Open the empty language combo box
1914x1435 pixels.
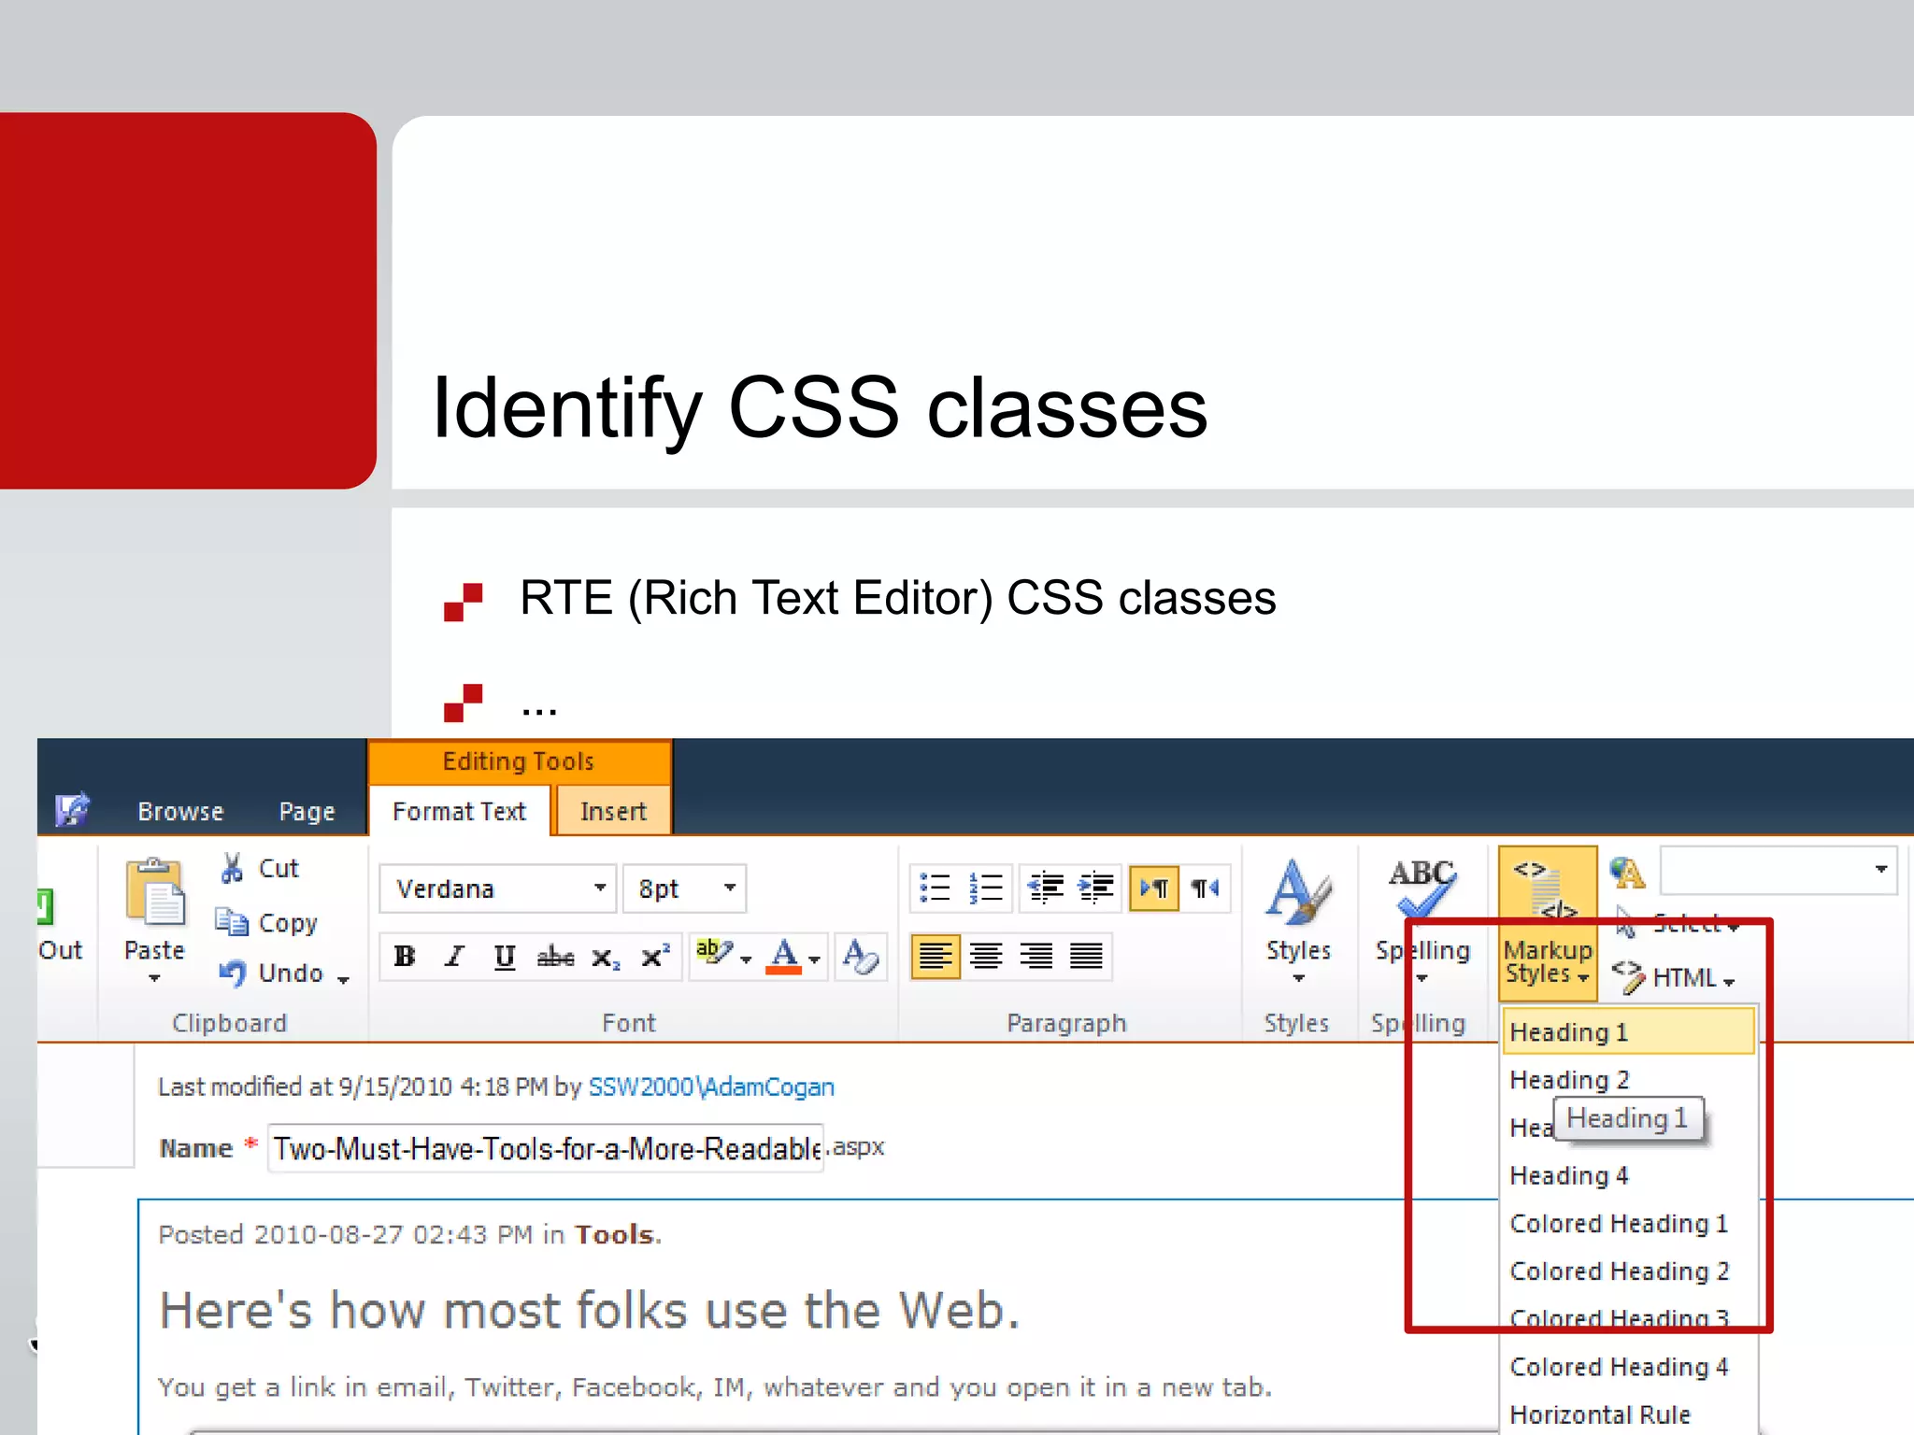coord(1778,870)
